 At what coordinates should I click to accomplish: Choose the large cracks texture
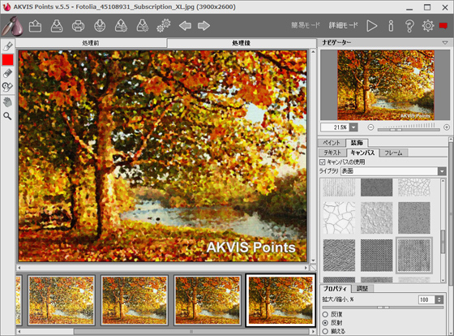[339, 218]
